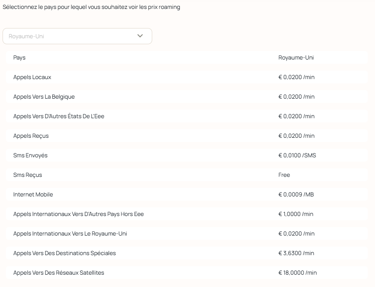
Task: Select 'Appels Vers Des Réseaux Satellites' label
Action: (59, 273)
